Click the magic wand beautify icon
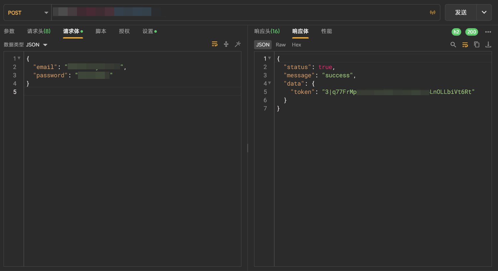The width and height of the screenshot is (498, 271). [x=238, y=44]
